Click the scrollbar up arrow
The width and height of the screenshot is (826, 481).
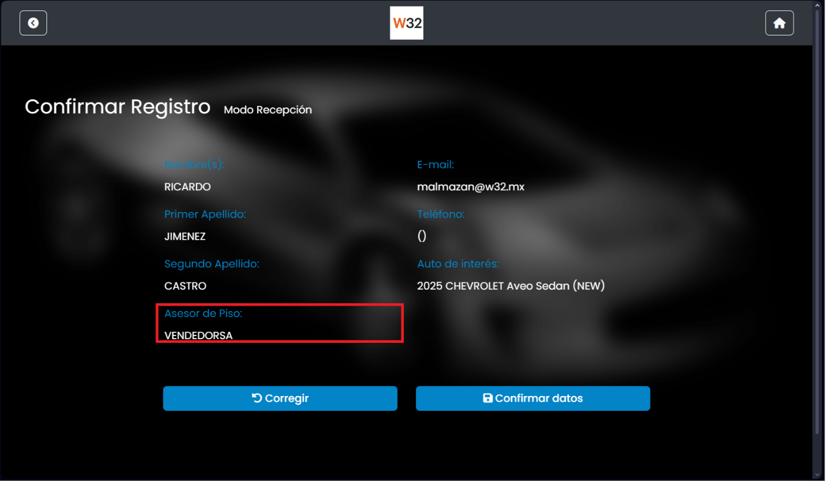tap(819, 5)
